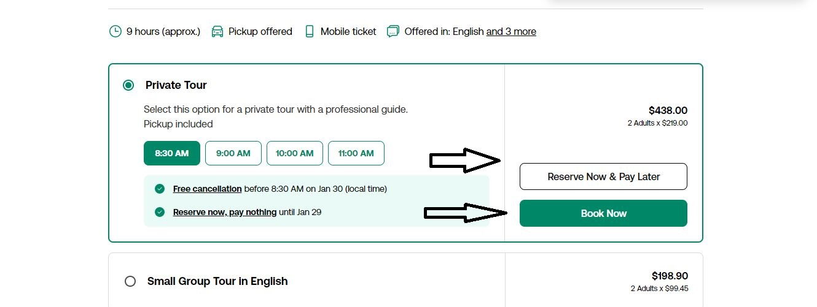Click the clock duration icon

(115, 31)
